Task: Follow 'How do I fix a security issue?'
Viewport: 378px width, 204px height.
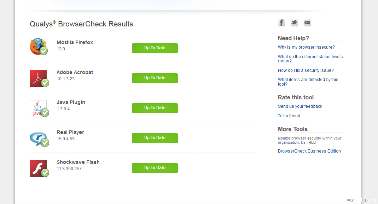Action: coord(306,70)
